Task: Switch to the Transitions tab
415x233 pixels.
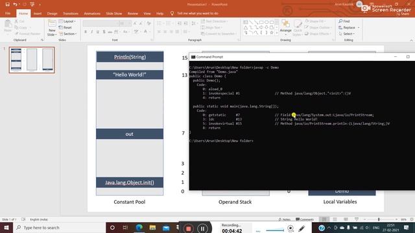Action: tap(71, 13)
